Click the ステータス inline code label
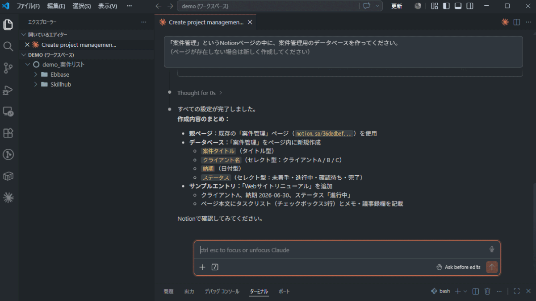Image resolution: width=536 pixels, height=301 pixels. [216, 177]
